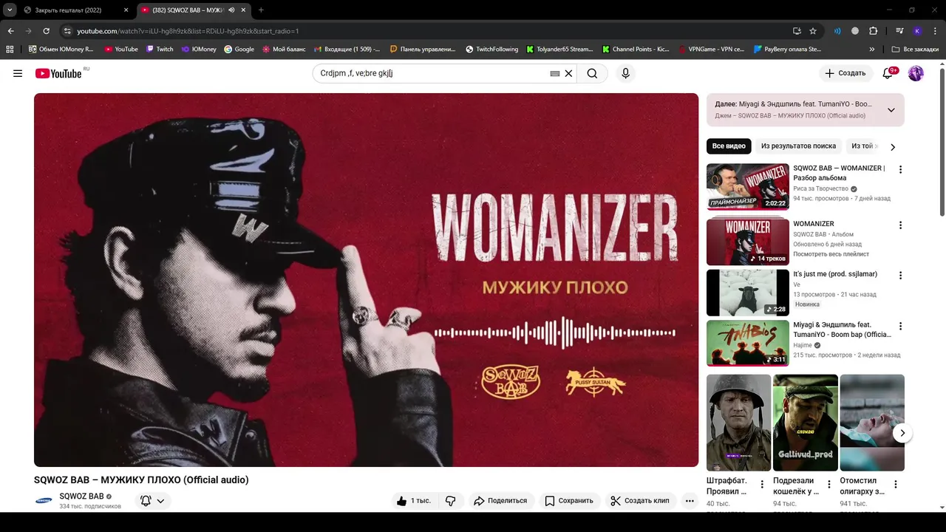Screen dimensions: 946x532
Task: Open the Мой баланс bookmark
Action: [x=284, y=49]
